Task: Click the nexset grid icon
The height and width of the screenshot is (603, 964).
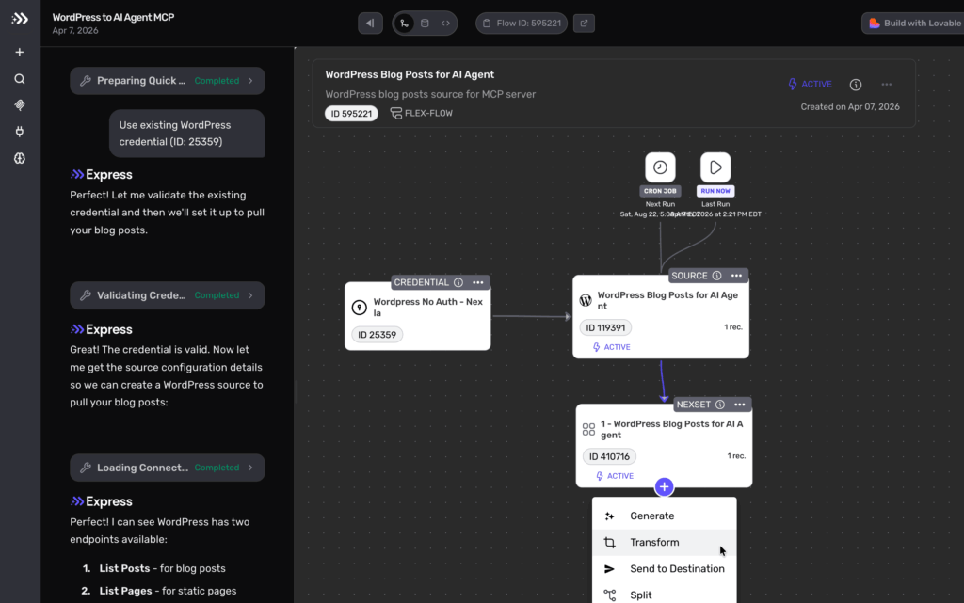Action: [589, 429]
